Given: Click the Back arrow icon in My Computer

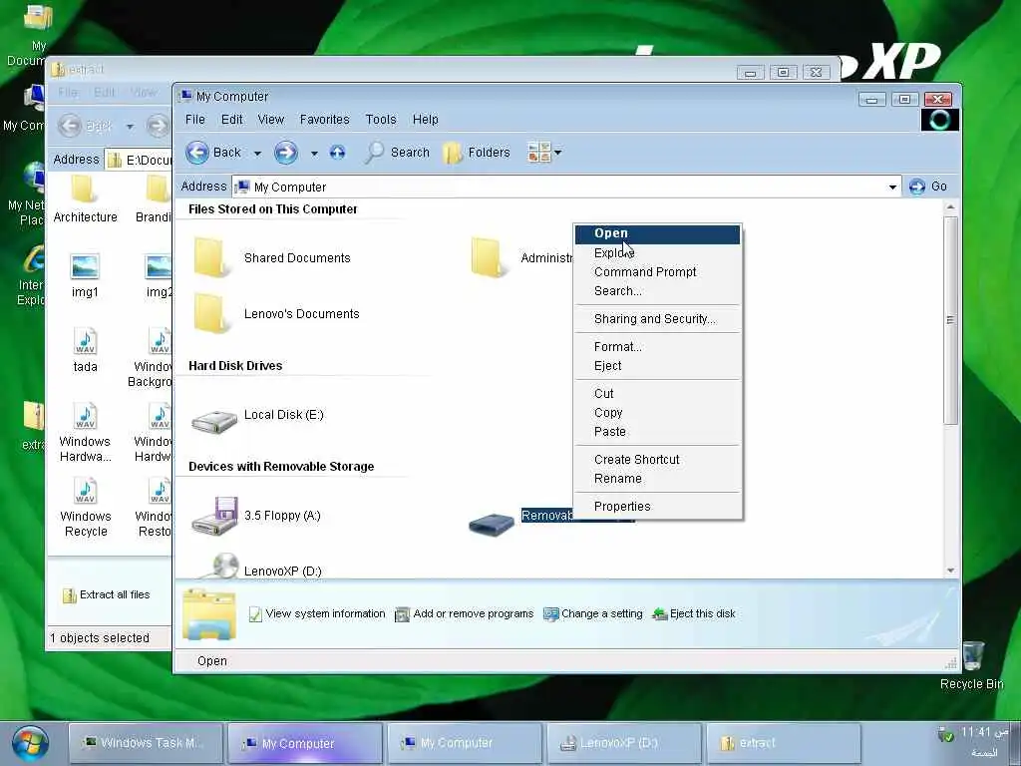Looking at the screenshot, I should pyautogui.click(x=197, y=153).
